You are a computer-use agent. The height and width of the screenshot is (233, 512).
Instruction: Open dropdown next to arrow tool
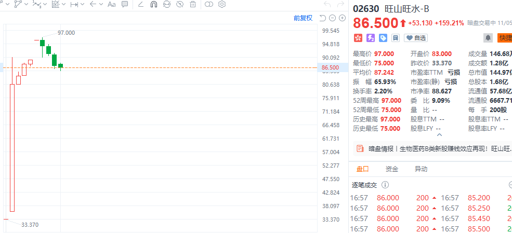tap(101, 4)
